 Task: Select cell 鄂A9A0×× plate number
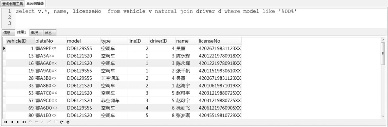tap(50, 71)
